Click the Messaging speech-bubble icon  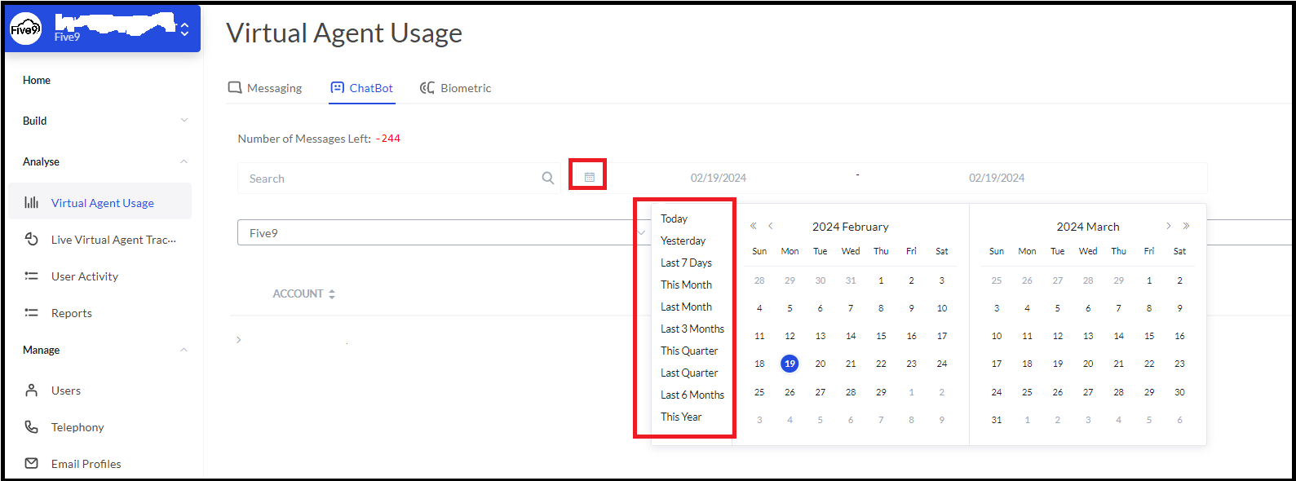[235, 87]
